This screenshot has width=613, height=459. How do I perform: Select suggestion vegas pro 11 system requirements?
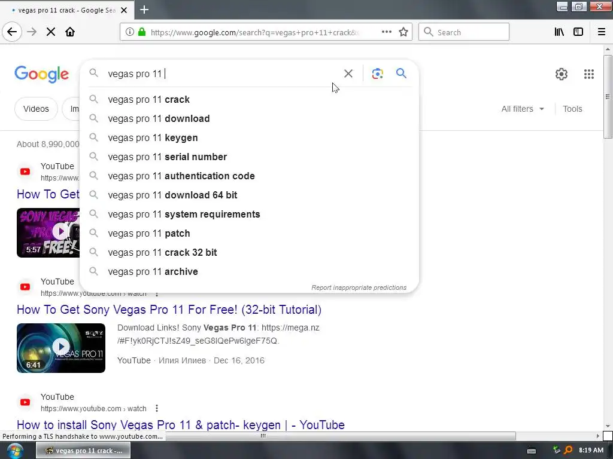[x=249, y=215]
